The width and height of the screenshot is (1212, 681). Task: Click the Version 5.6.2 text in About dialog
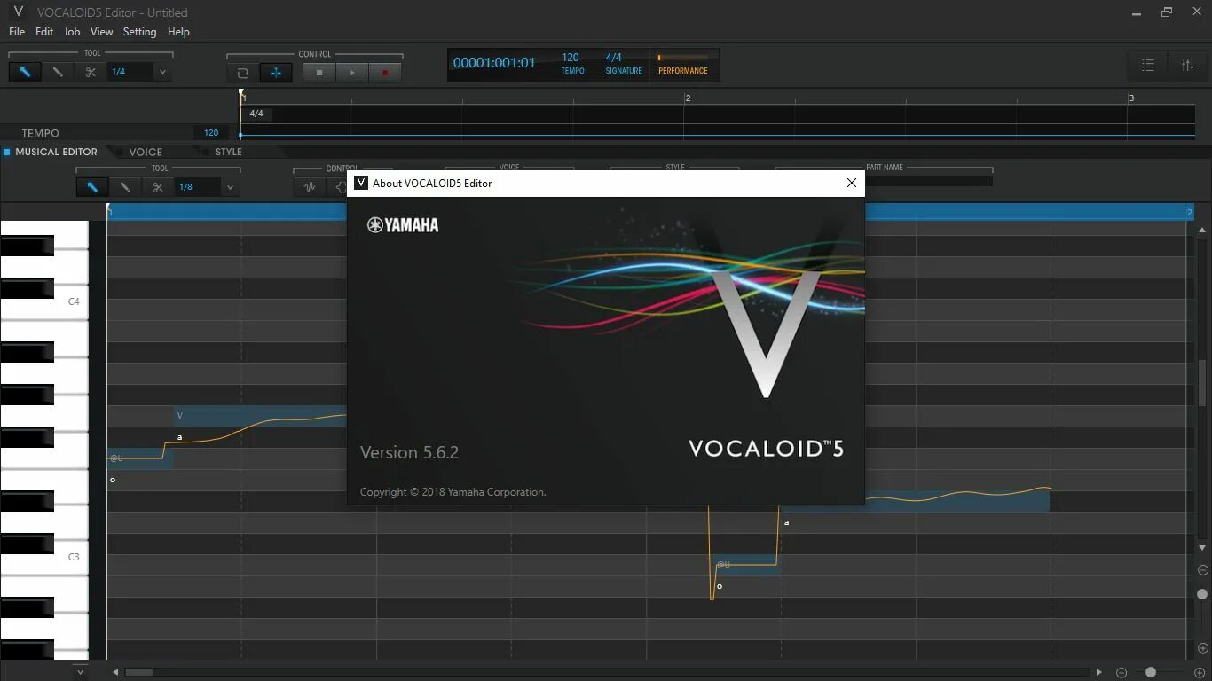tap(409, 452)
